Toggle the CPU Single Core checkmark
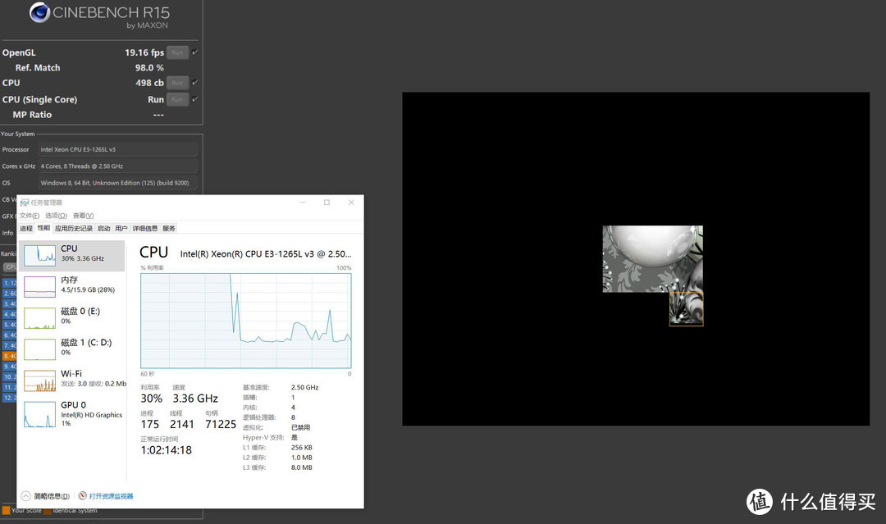This screenshot has width=886, height=524. [194, 99]
